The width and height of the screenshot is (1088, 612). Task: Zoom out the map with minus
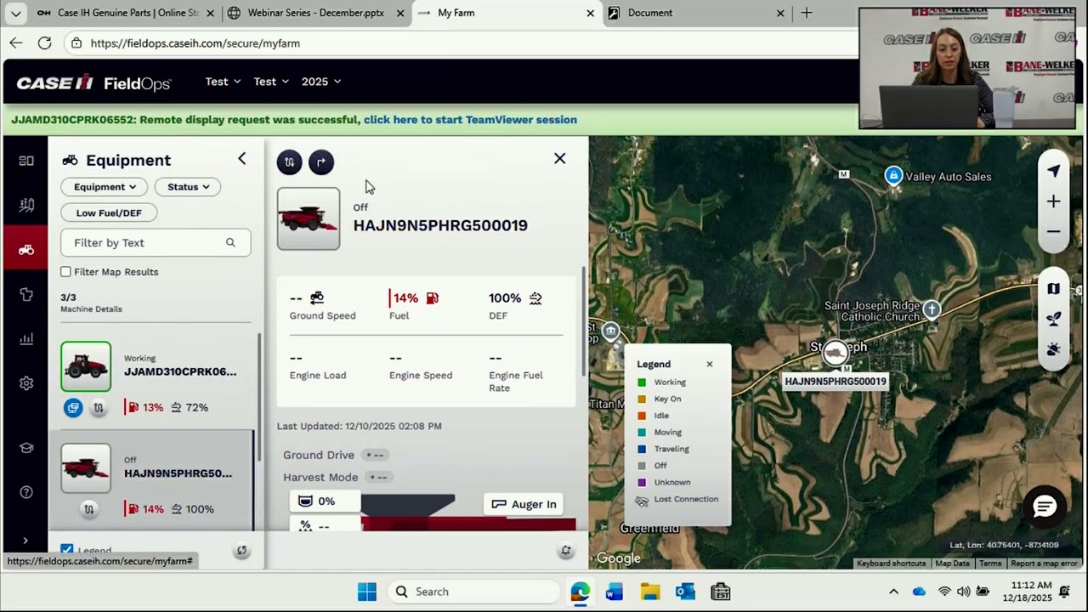(x=1053, y=231)
